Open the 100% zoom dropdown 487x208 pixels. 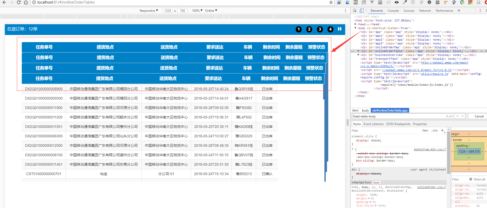click(197, 10)
